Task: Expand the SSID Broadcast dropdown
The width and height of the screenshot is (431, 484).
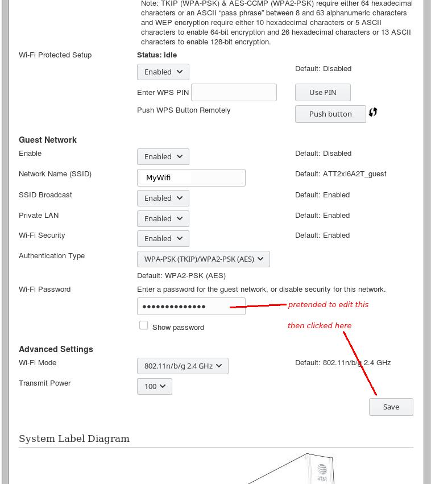Action: point(163,198)
